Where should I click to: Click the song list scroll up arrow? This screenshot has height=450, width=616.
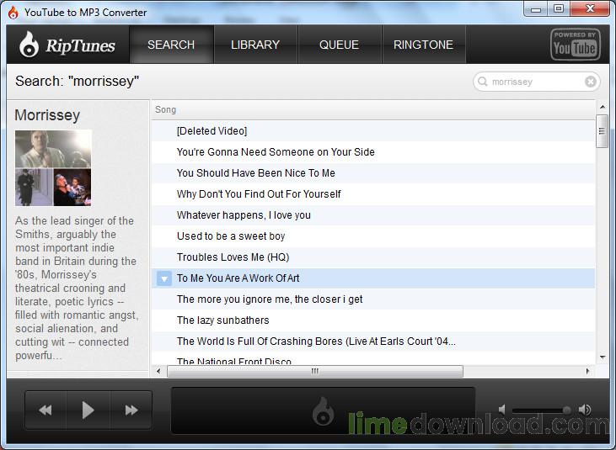click(x=603, y=107)
